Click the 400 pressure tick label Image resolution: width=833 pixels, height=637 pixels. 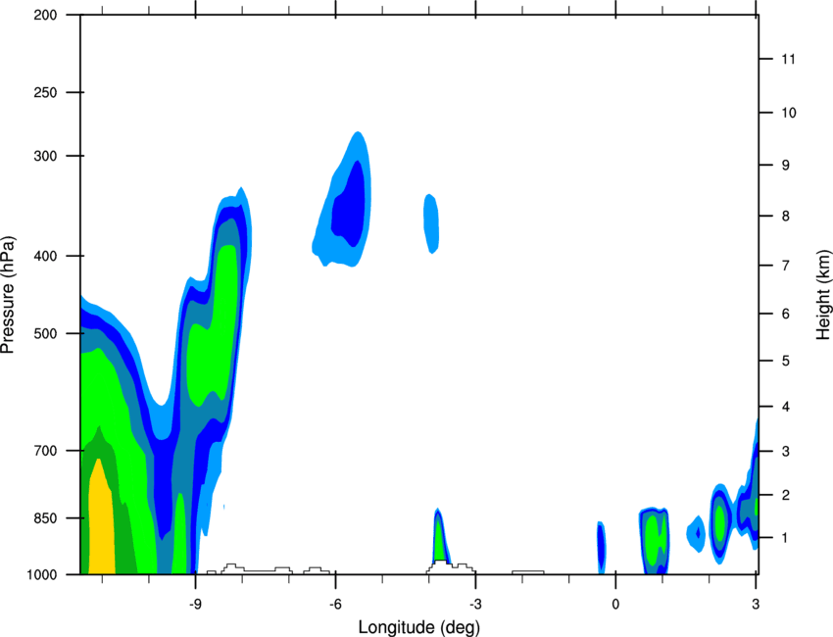45,256
